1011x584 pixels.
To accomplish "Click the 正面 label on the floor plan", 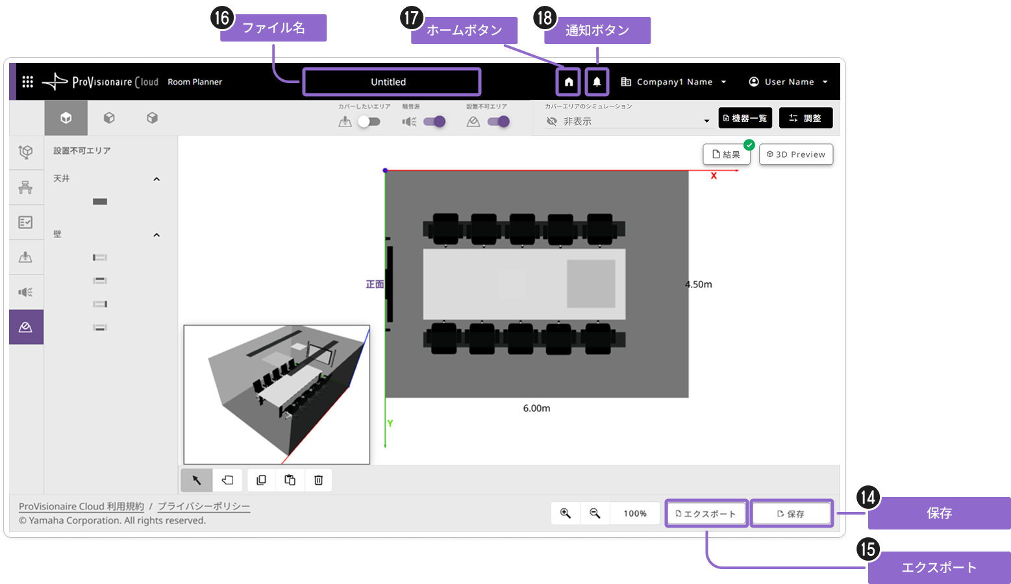I will tap(375, 284).
